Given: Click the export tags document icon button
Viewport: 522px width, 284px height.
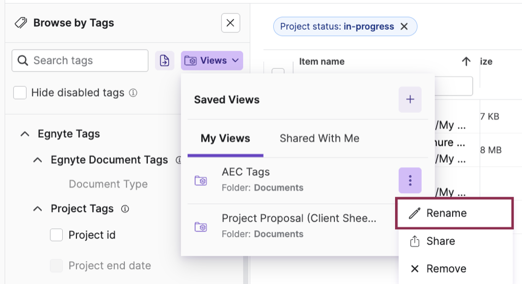Looking at the screenshot, I should (165, 61).
